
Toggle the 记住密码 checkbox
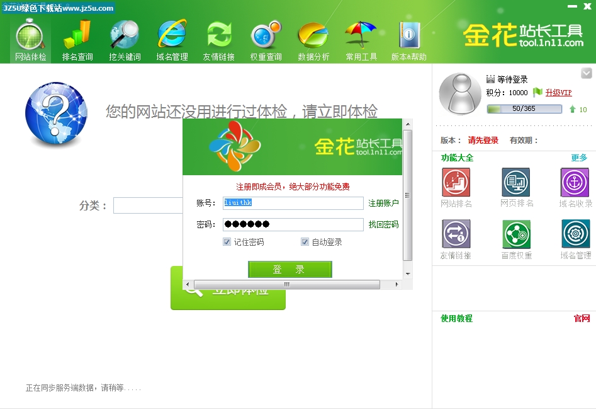pyautogui.click(x=227, y=242)
